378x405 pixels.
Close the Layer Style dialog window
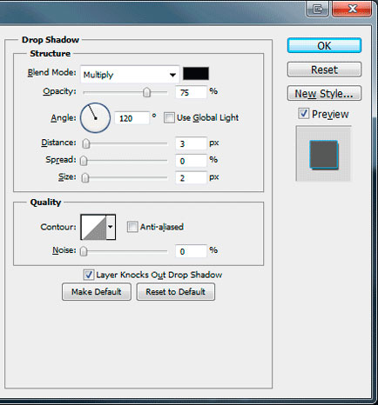(x=352, y=9)
